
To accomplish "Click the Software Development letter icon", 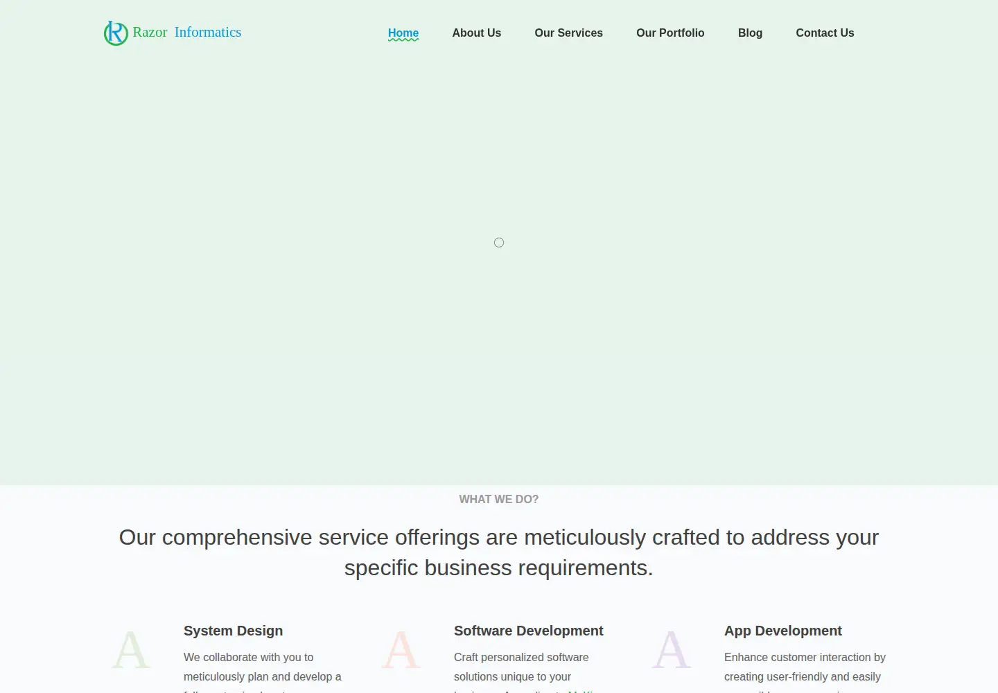I will tap(401, 650).
